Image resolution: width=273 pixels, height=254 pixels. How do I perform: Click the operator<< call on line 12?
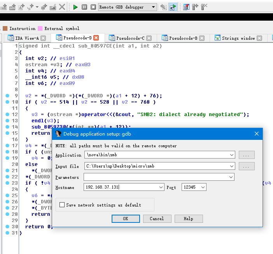click(x=97, y=115)
